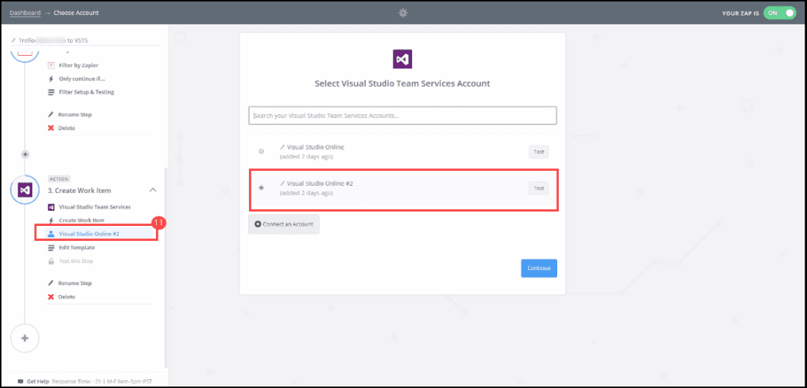
Task: Click the Dashboard breadcrumb link
Action: tap(24, 13)
